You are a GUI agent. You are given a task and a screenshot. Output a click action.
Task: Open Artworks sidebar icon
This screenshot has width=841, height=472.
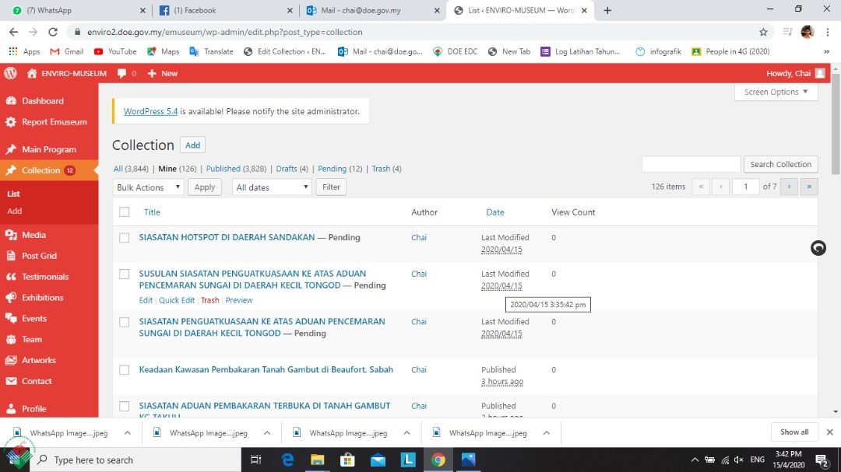click(11, 360)
